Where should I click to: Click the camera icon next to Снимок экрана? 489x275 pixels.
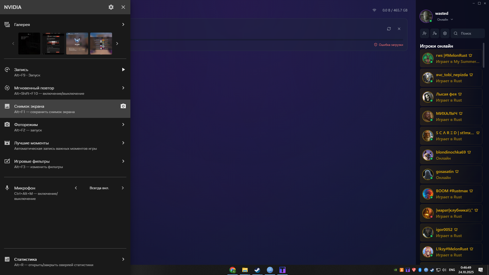pyautogui.click(x=123, y=106)
